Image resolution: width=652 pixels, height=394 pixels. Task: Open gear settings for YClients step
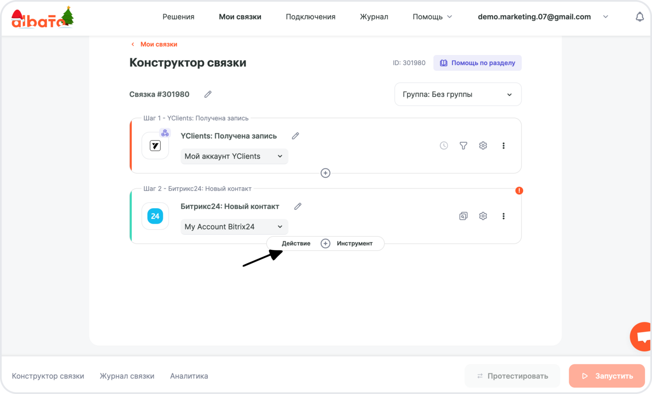(x=483, y=145)
